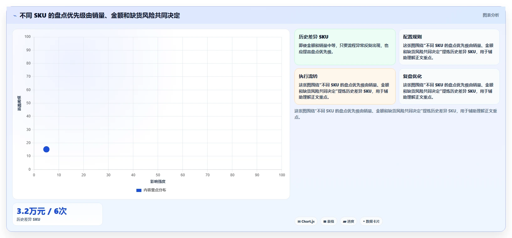Image resolution: width=512 pixels, height=238 pixels.
Task: Click the x-axis tick label 50
Action: click(x=158, y=175)
